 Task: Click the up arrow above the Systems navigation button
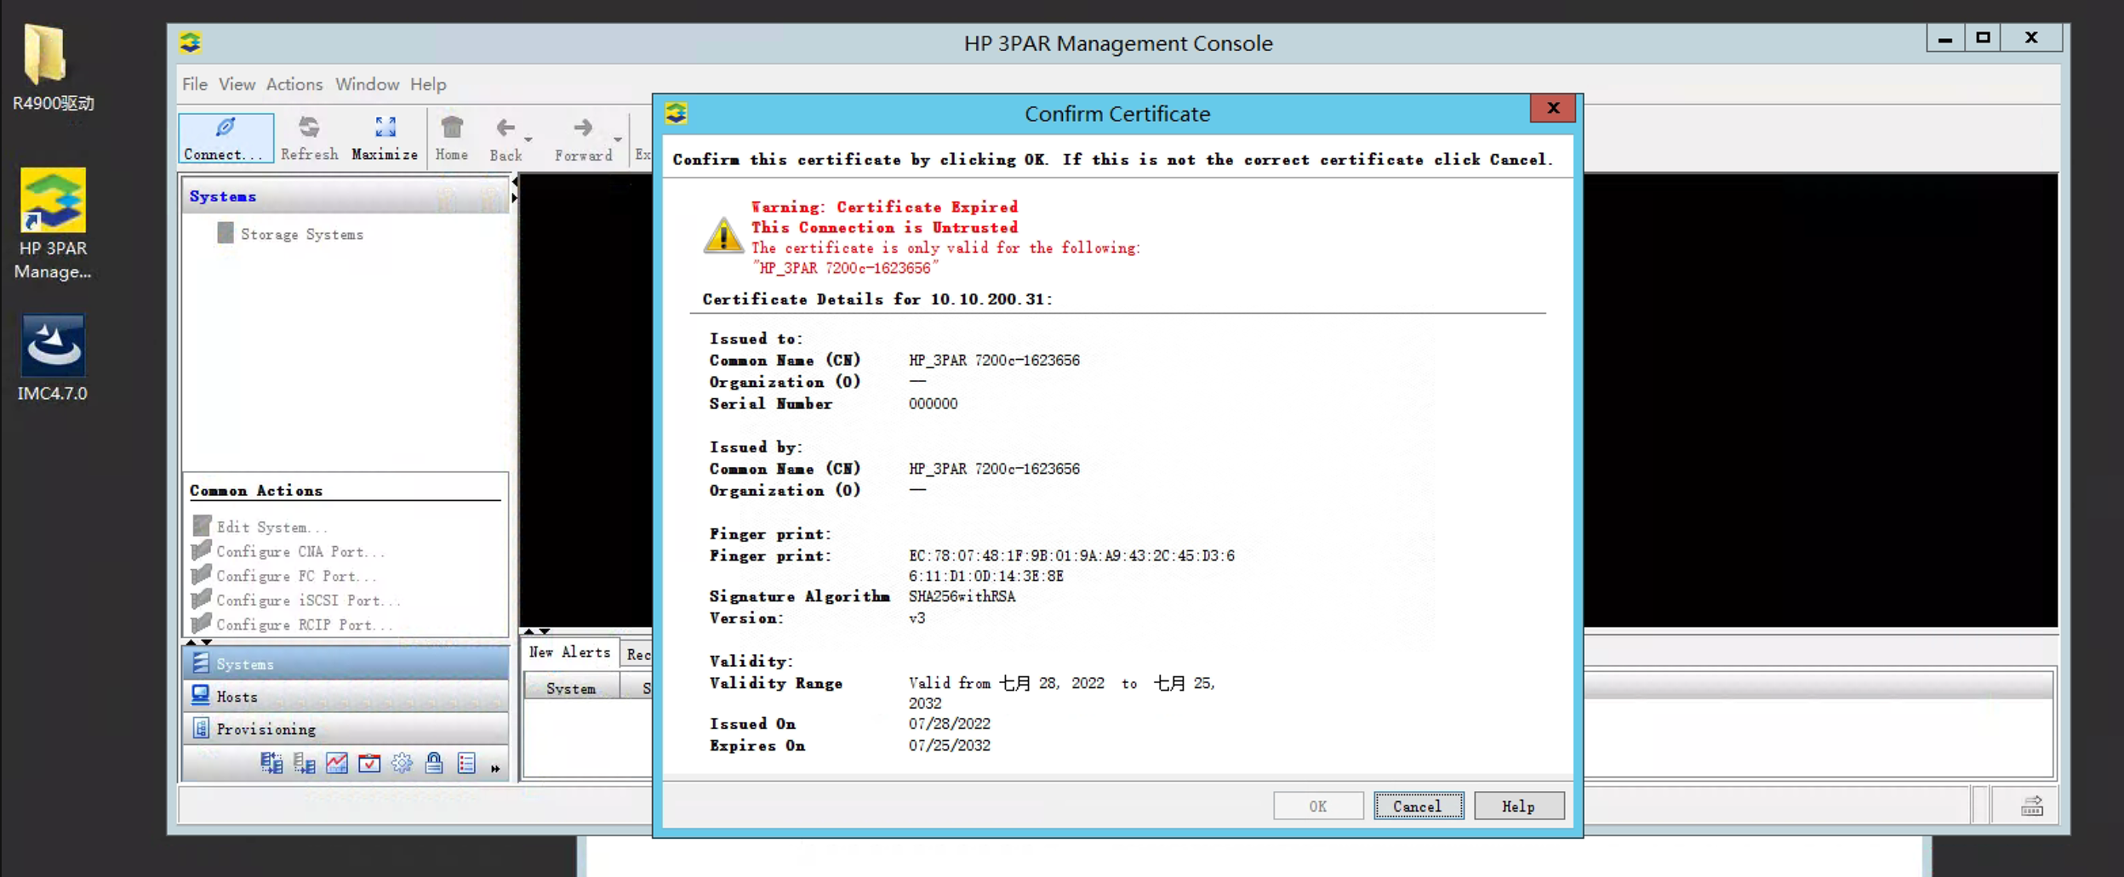[191, 642]
